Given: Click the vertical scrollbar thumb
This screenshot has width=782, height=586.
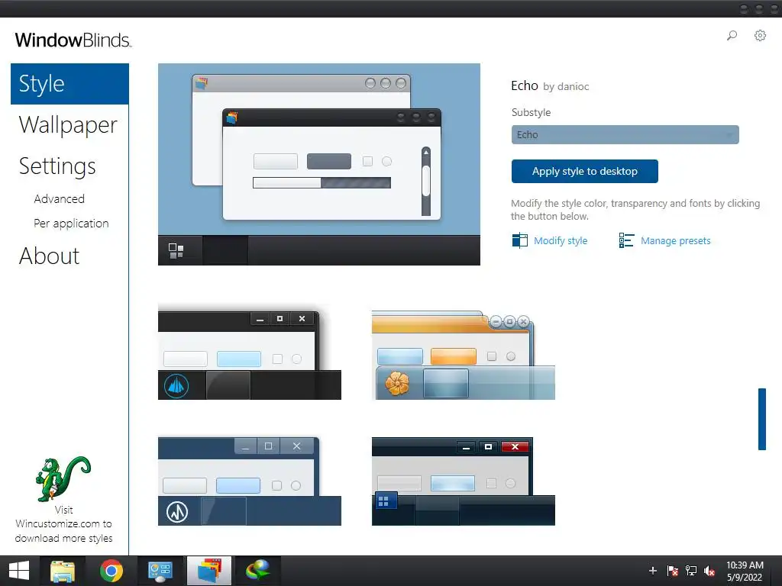Looking at the screenshot, I should click(x=761, y=419).
